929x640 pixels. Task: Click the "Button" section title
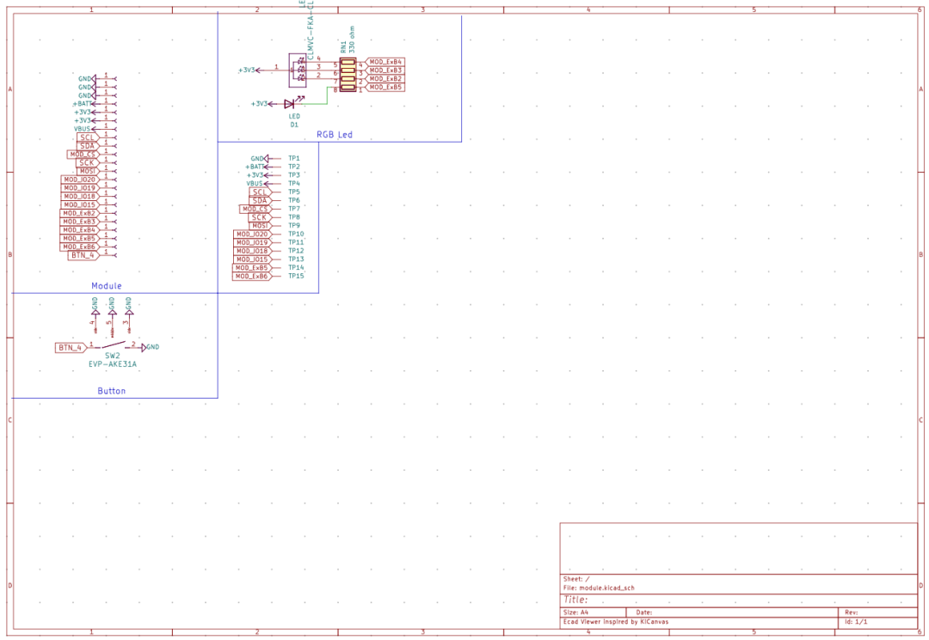pos(111,391)
